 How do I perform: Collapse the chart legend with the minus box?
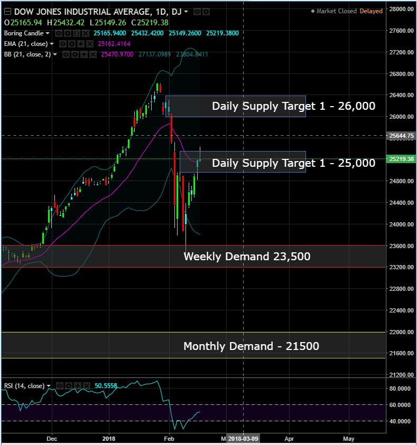(8, 12)
